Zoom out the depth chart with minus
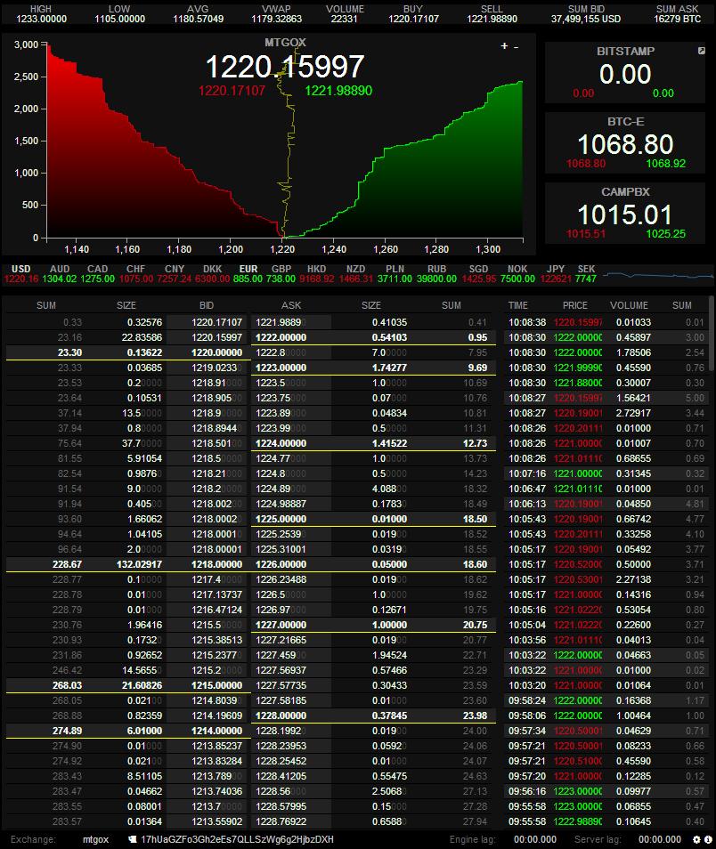The image size is (716, 849). [516, 47]
